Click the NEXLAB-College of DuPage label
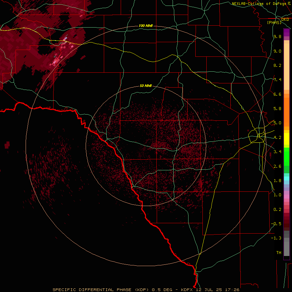The image size is (292, 292). [259, 4]
